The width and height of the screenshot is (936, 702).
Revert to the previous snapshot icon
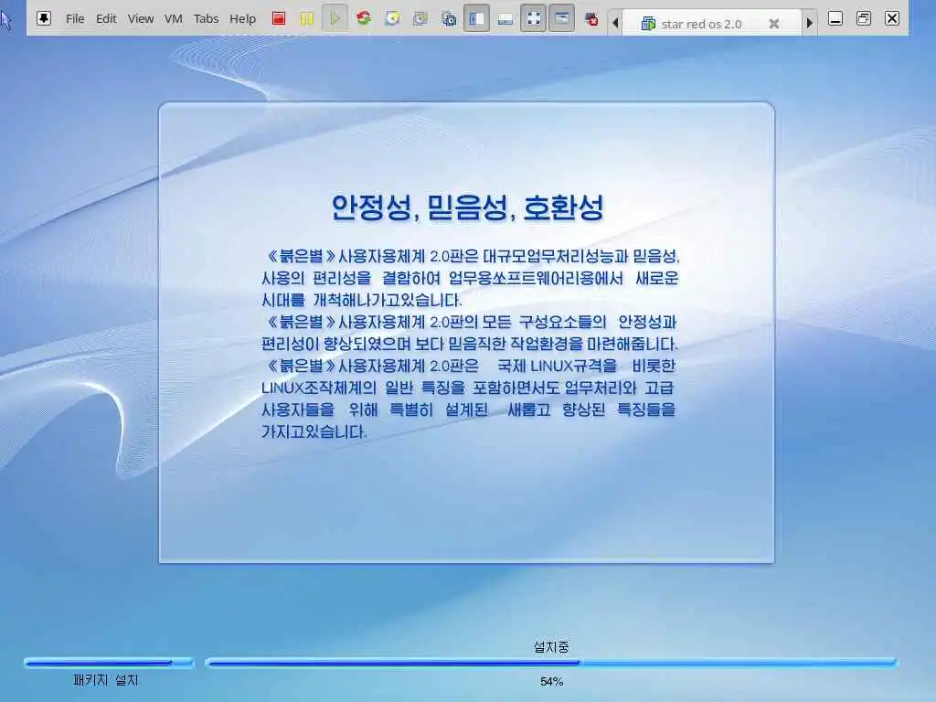(420, 18)
